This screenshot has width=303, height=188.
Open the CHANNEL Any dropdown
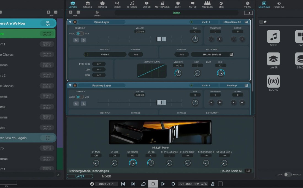[136, 54]
